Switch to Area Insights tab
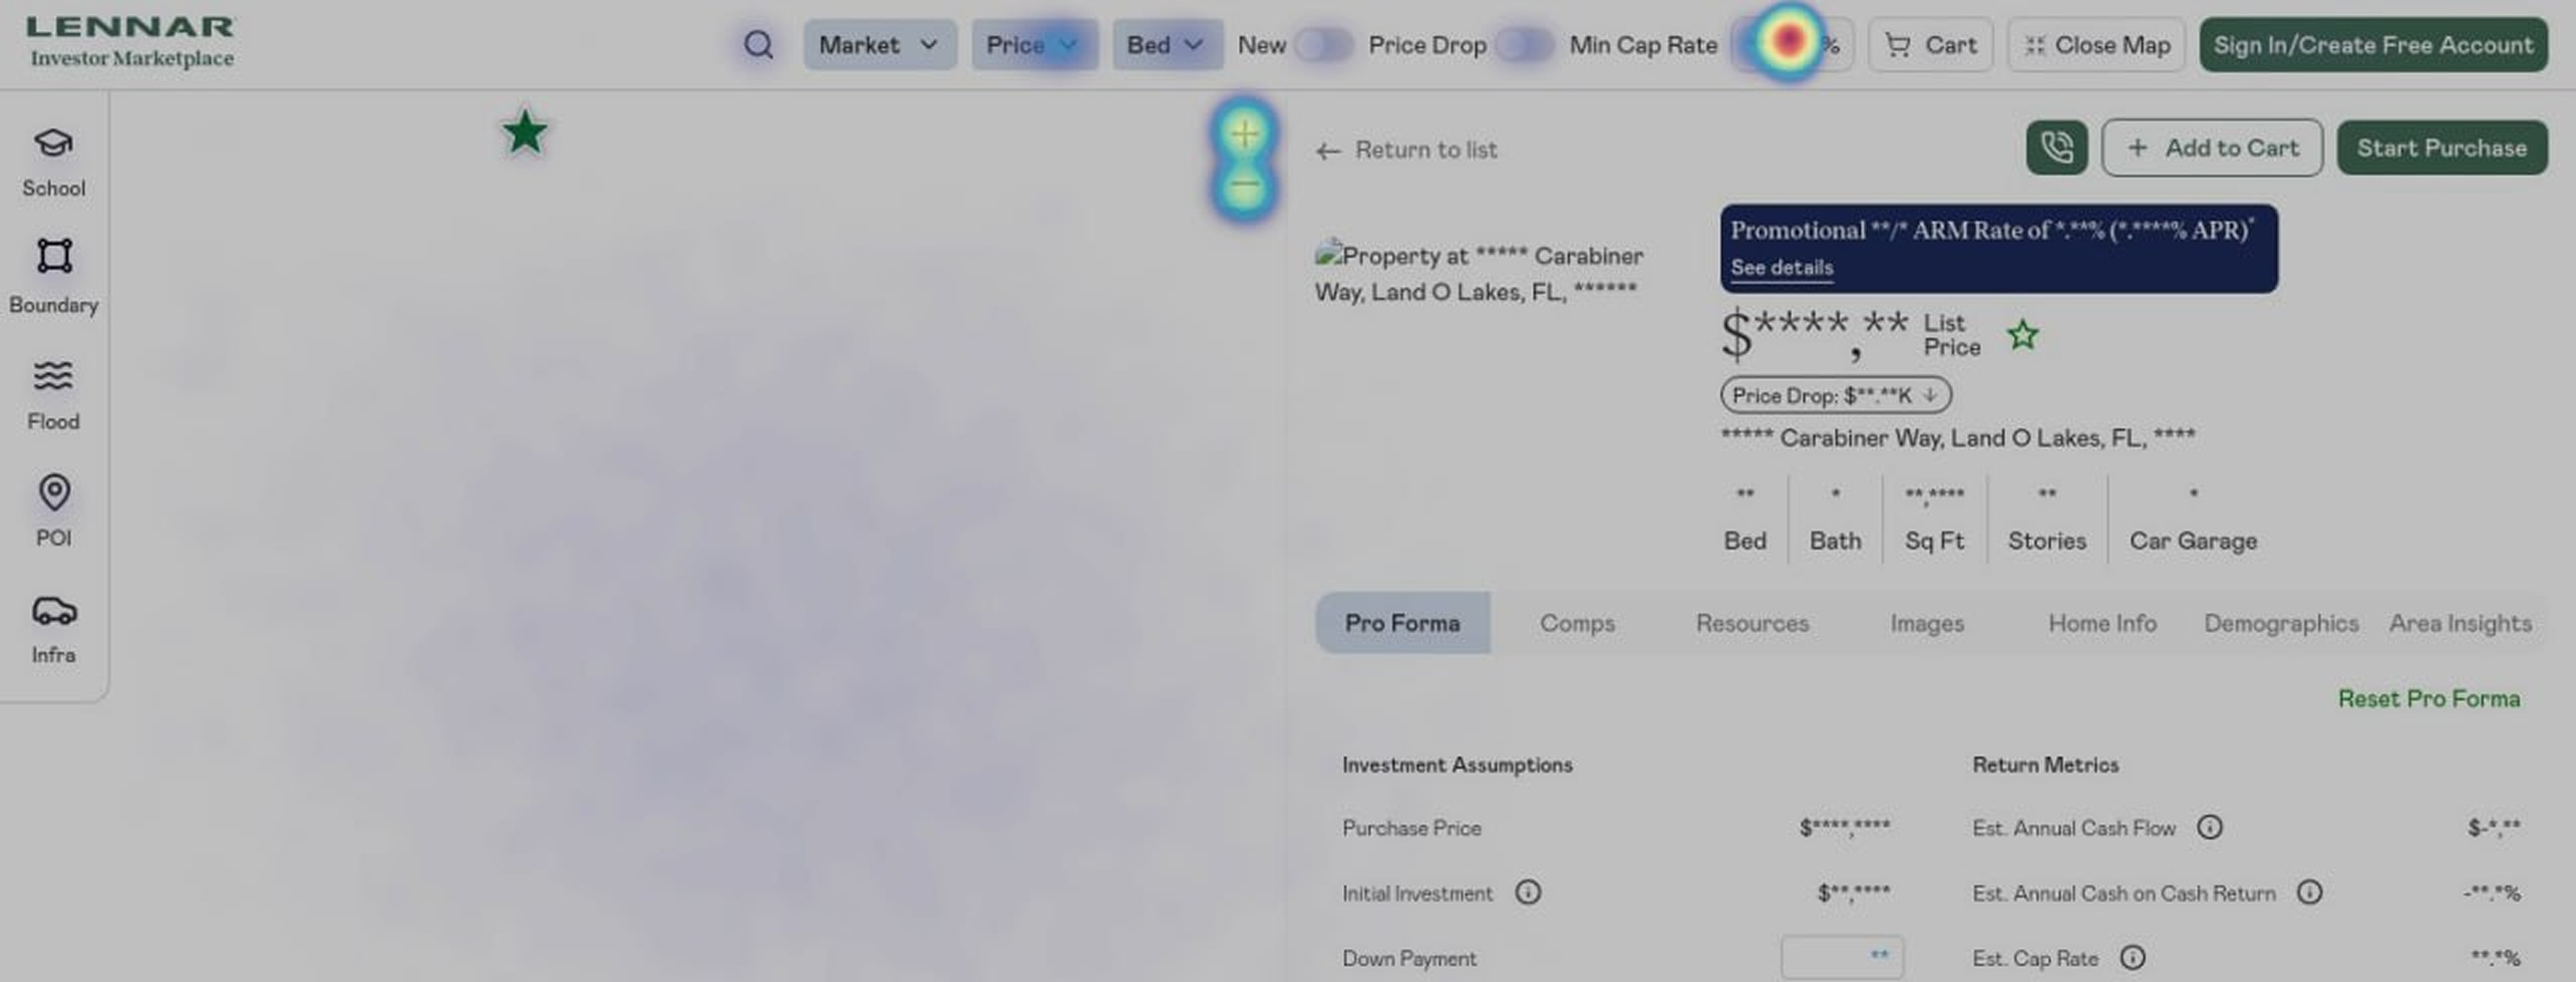This screenshot has width=2576, height=982. (2460, 623)
